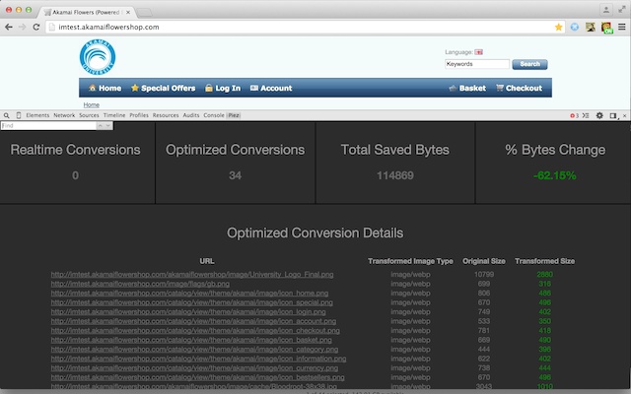Toggle the device mode phone icon
The width and height of the screenshot is (631, 394).
click(18, 115)
